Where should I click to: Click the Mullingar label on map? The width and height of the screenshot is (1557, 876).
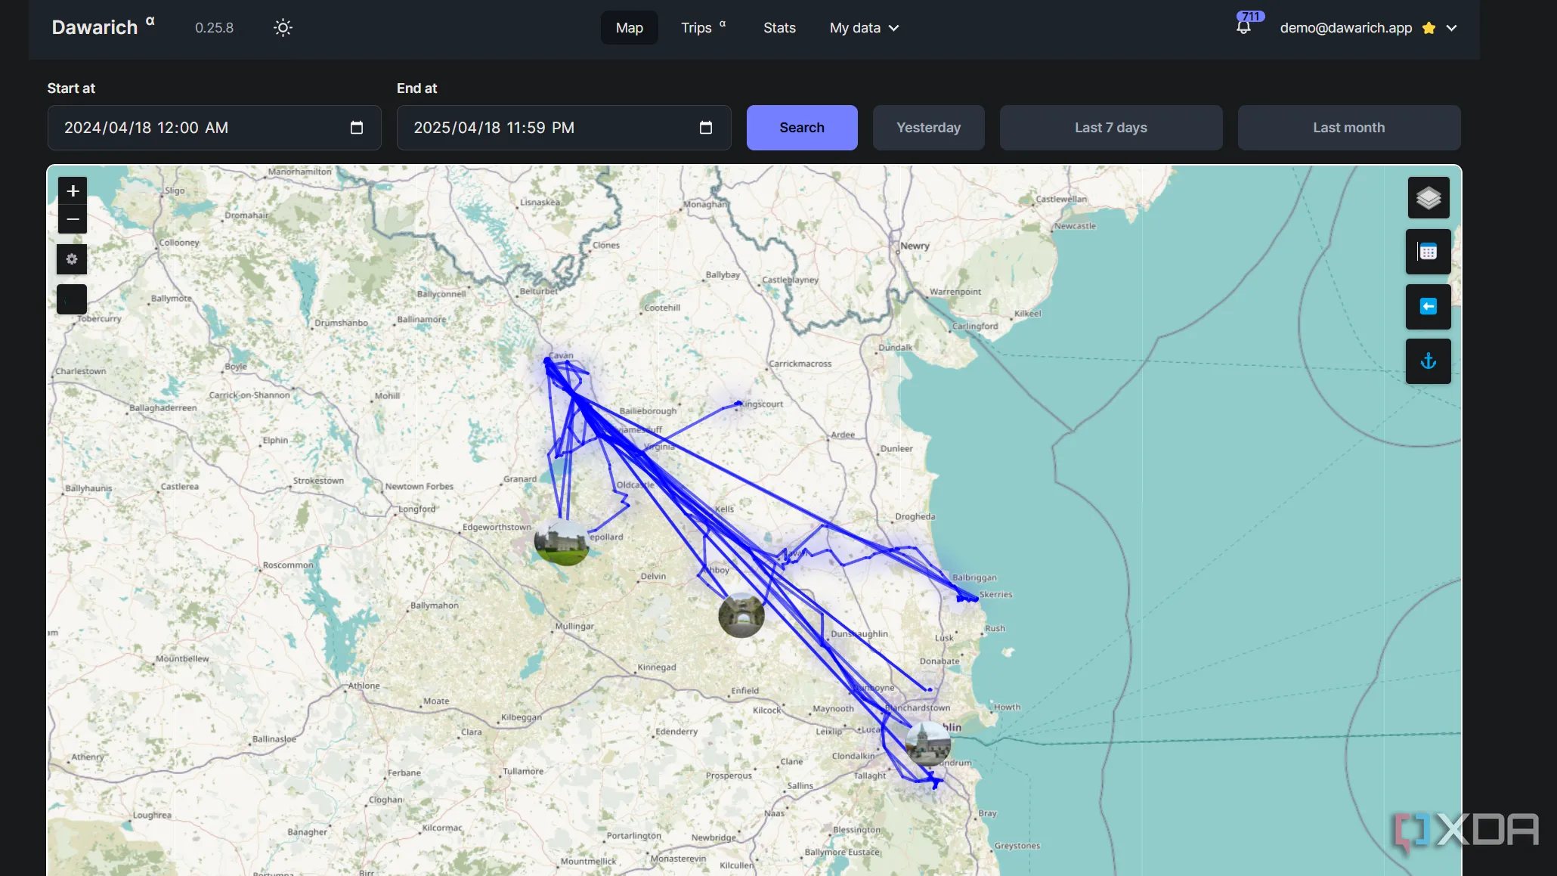[574, 626]
